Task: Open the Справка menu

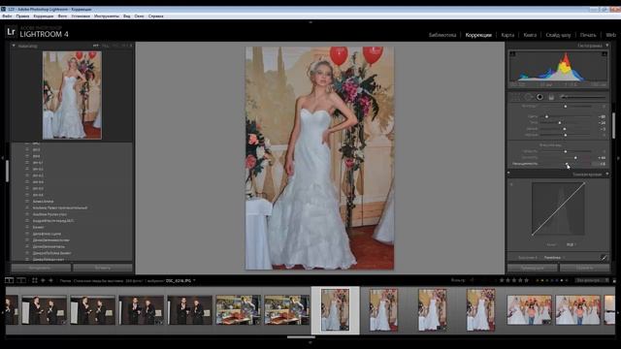Action: click(155, 16)
